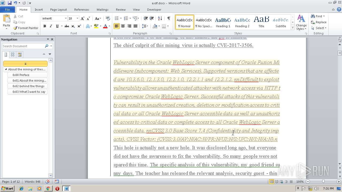
Task: Click the Numbering list icon
Action: [126, 18]
